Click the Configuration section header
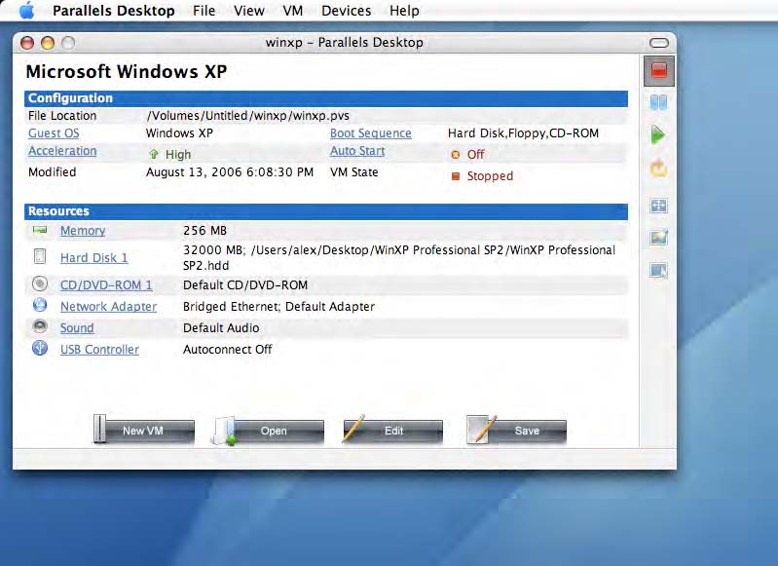 click(326, 98)
